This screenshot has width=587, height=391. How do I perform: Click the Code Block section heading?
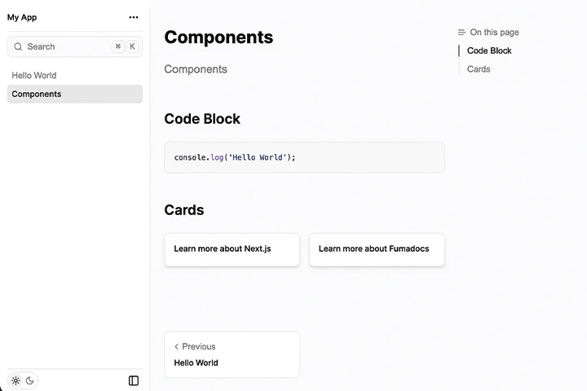pyautogui.click(x=202, y=119)
